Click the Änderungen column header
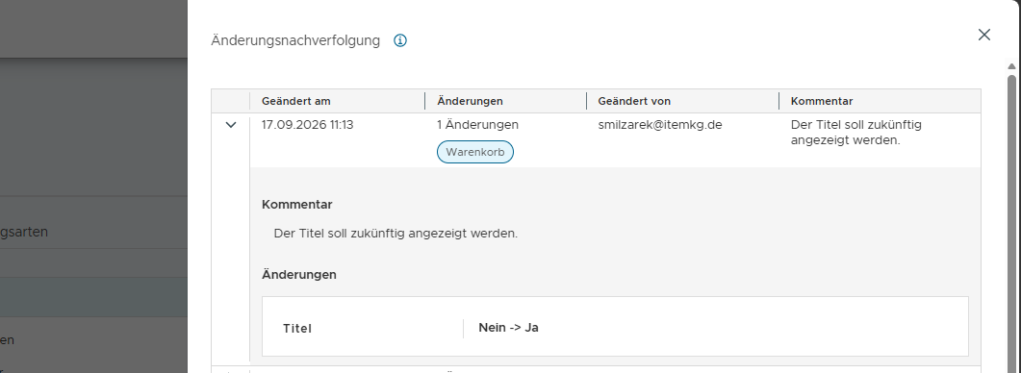The image size is (1021, 373). pos(470,102)
